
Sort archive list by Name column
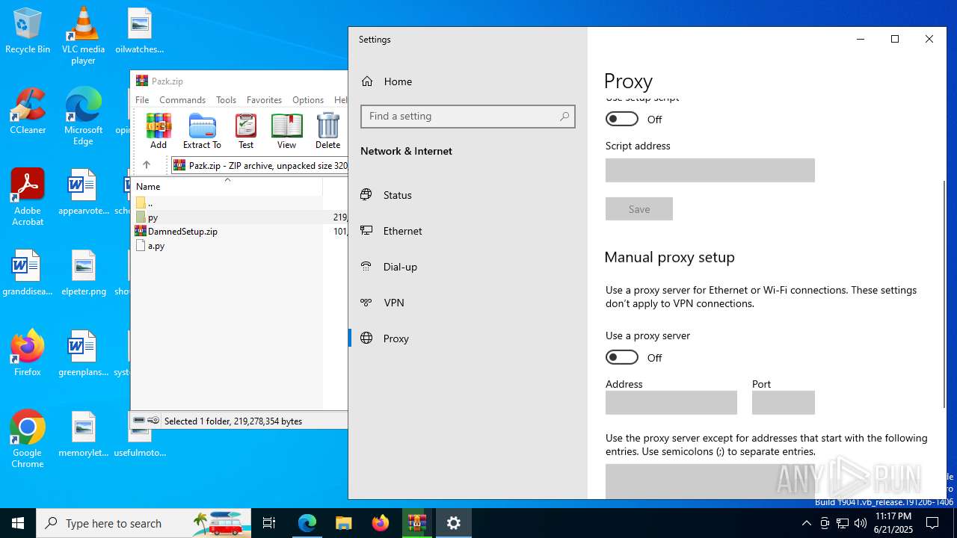(x=227, y=186)
